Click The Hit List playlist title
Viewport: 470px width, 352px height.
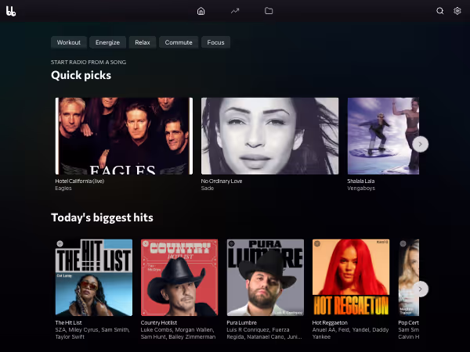(68, 322)
